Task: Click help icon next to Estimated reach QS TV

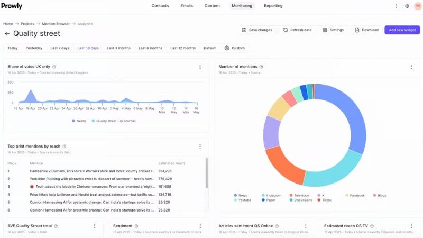Action: (372, 226)
